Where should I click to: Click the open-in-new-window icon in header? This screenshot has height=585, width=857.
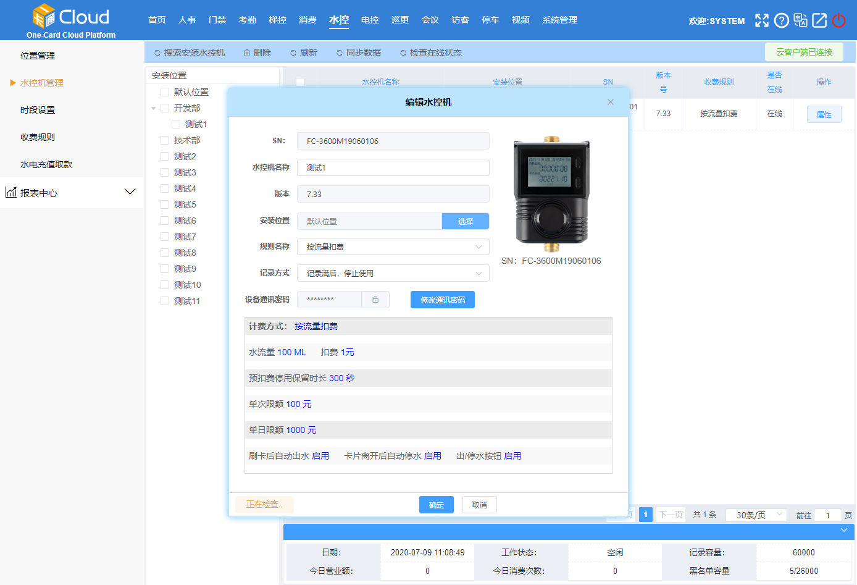819,20
